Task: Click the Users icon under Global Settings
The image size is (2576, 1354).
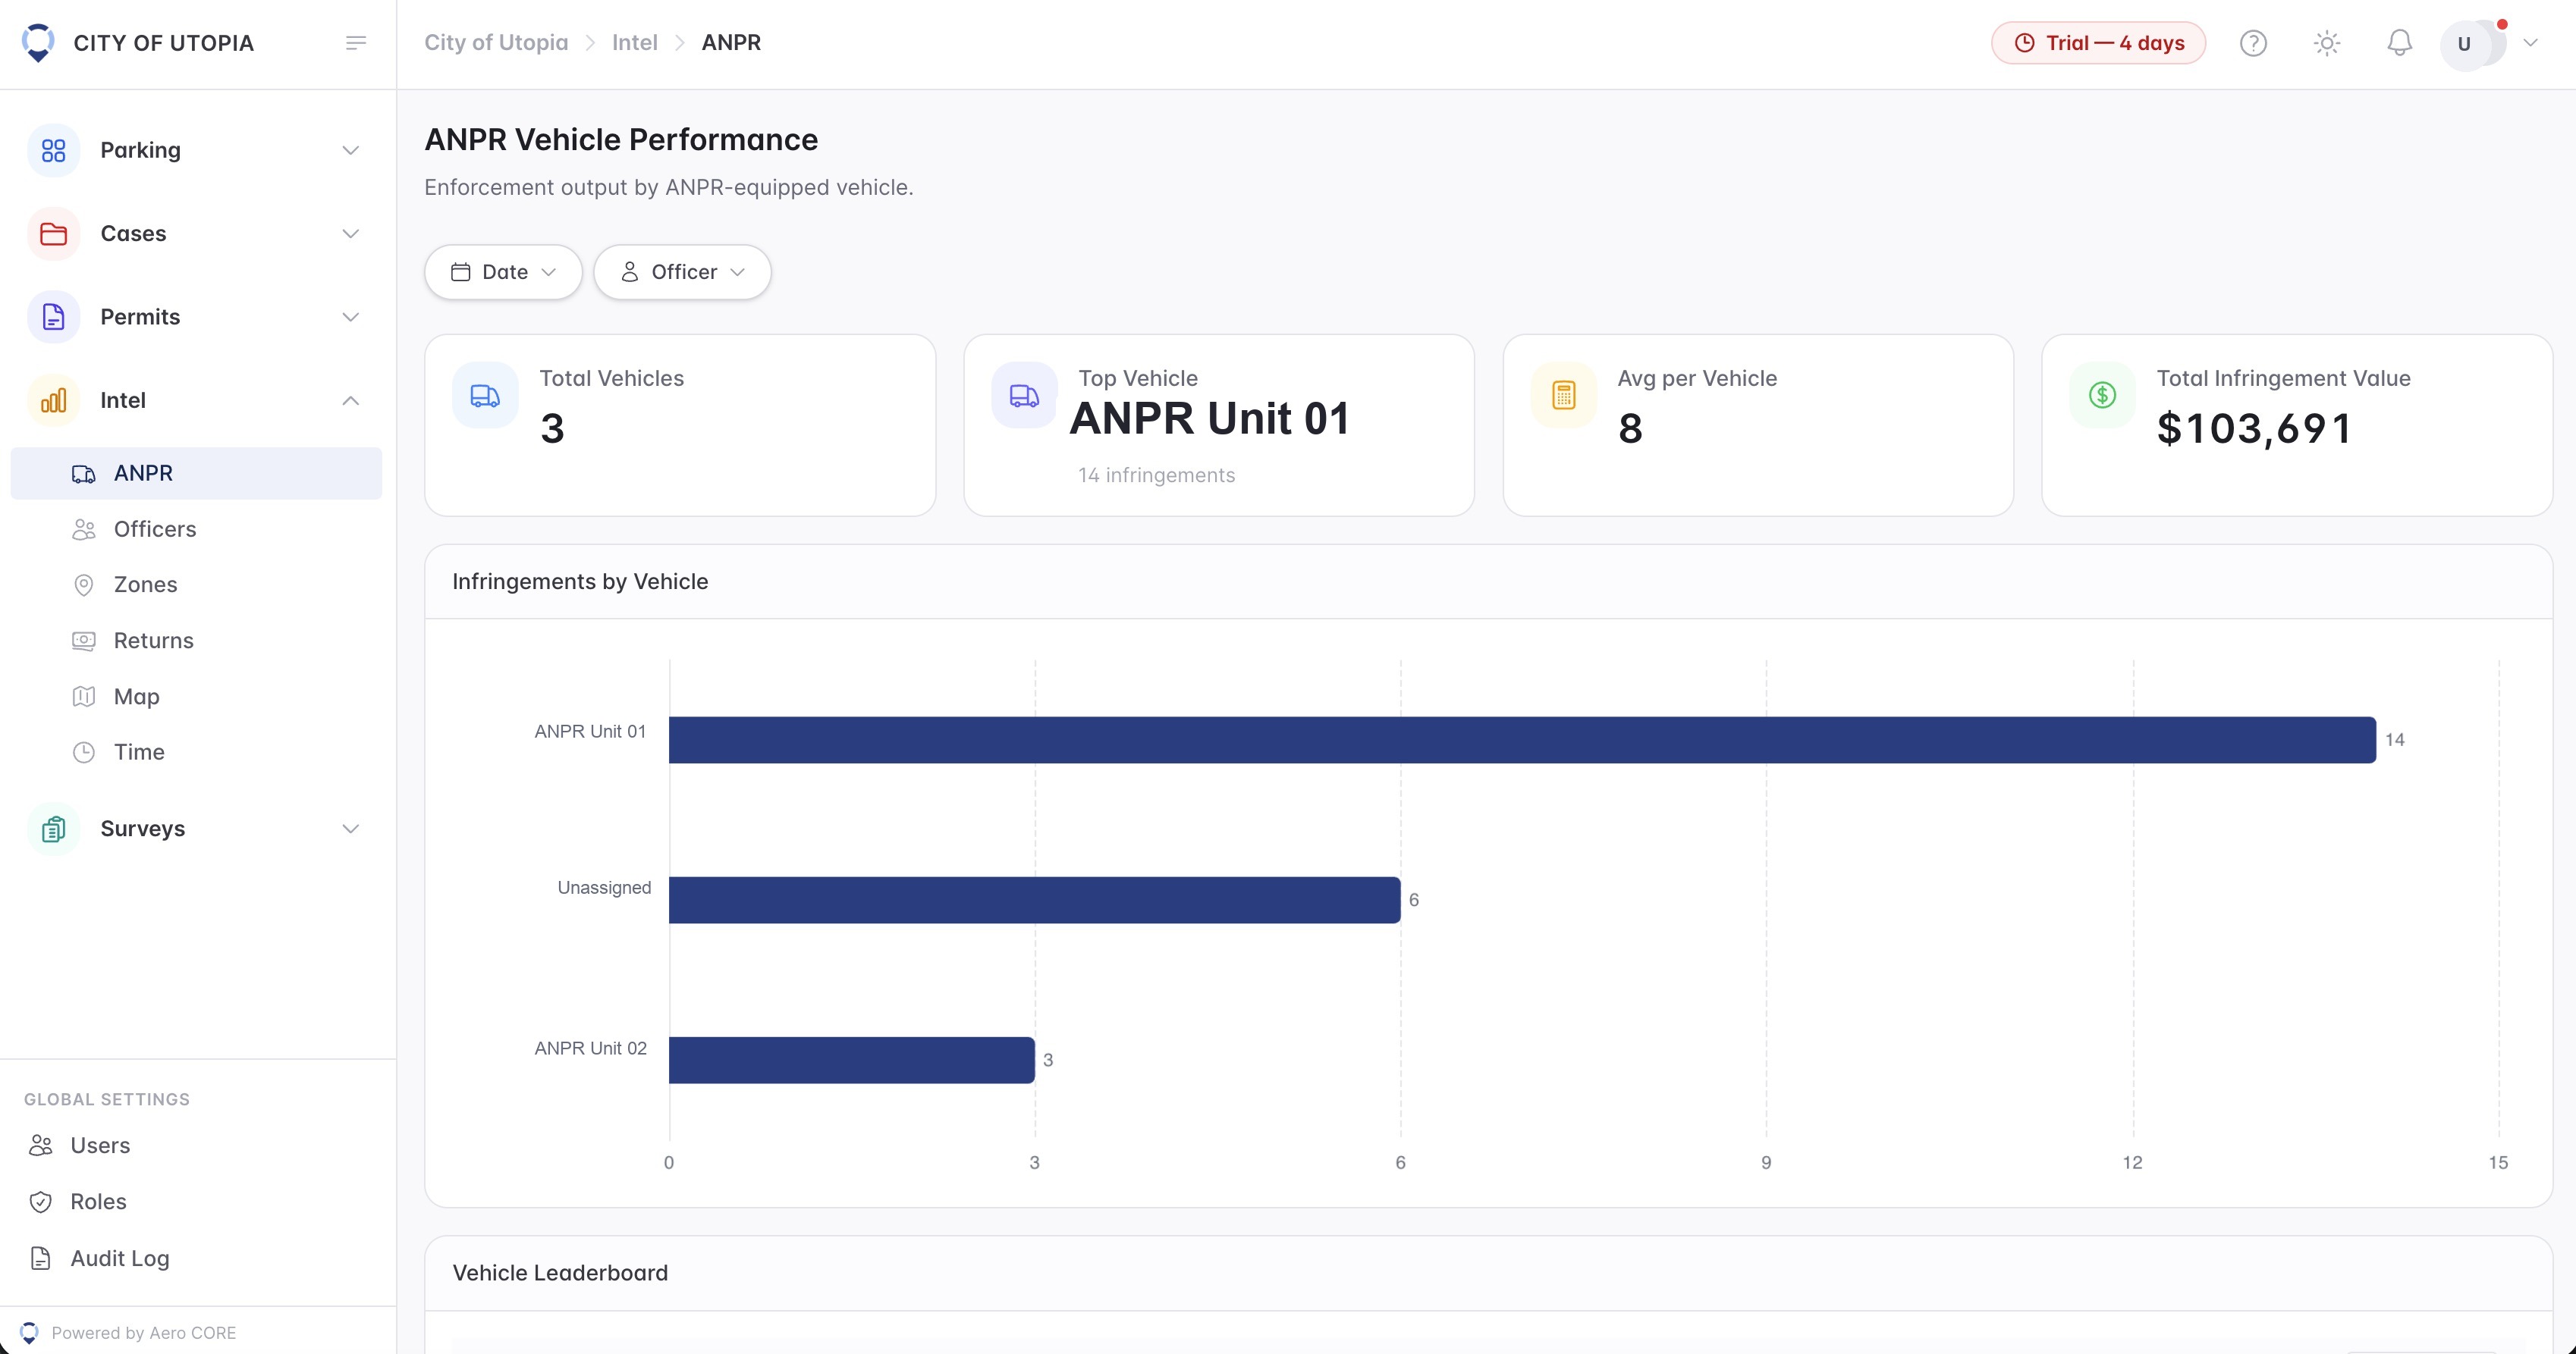Action: (41, 1146)
